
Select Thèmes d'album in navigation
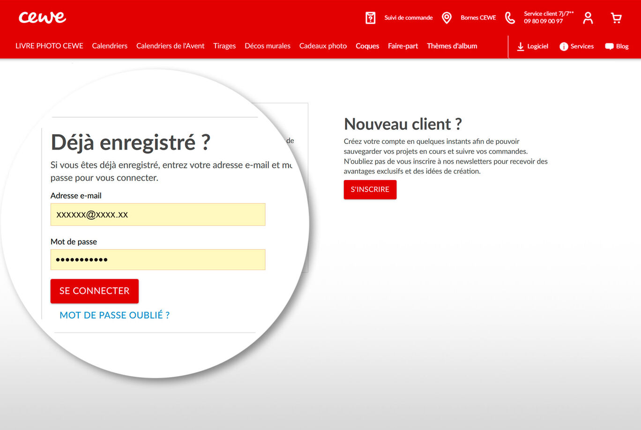click(x=452, y=45)
